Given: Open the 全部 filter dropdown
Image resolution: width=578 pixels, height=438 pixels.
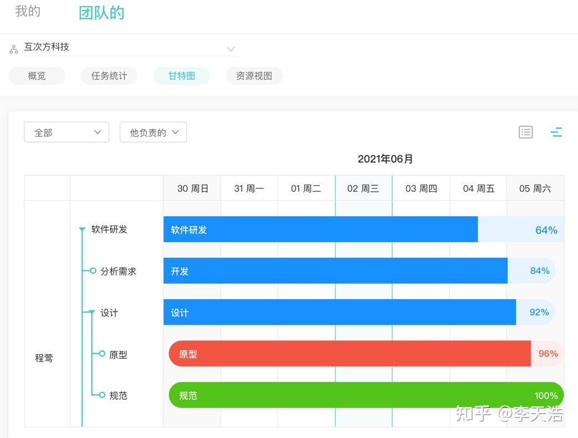Looking at the screenshot, I should click(x=67, y=132).
